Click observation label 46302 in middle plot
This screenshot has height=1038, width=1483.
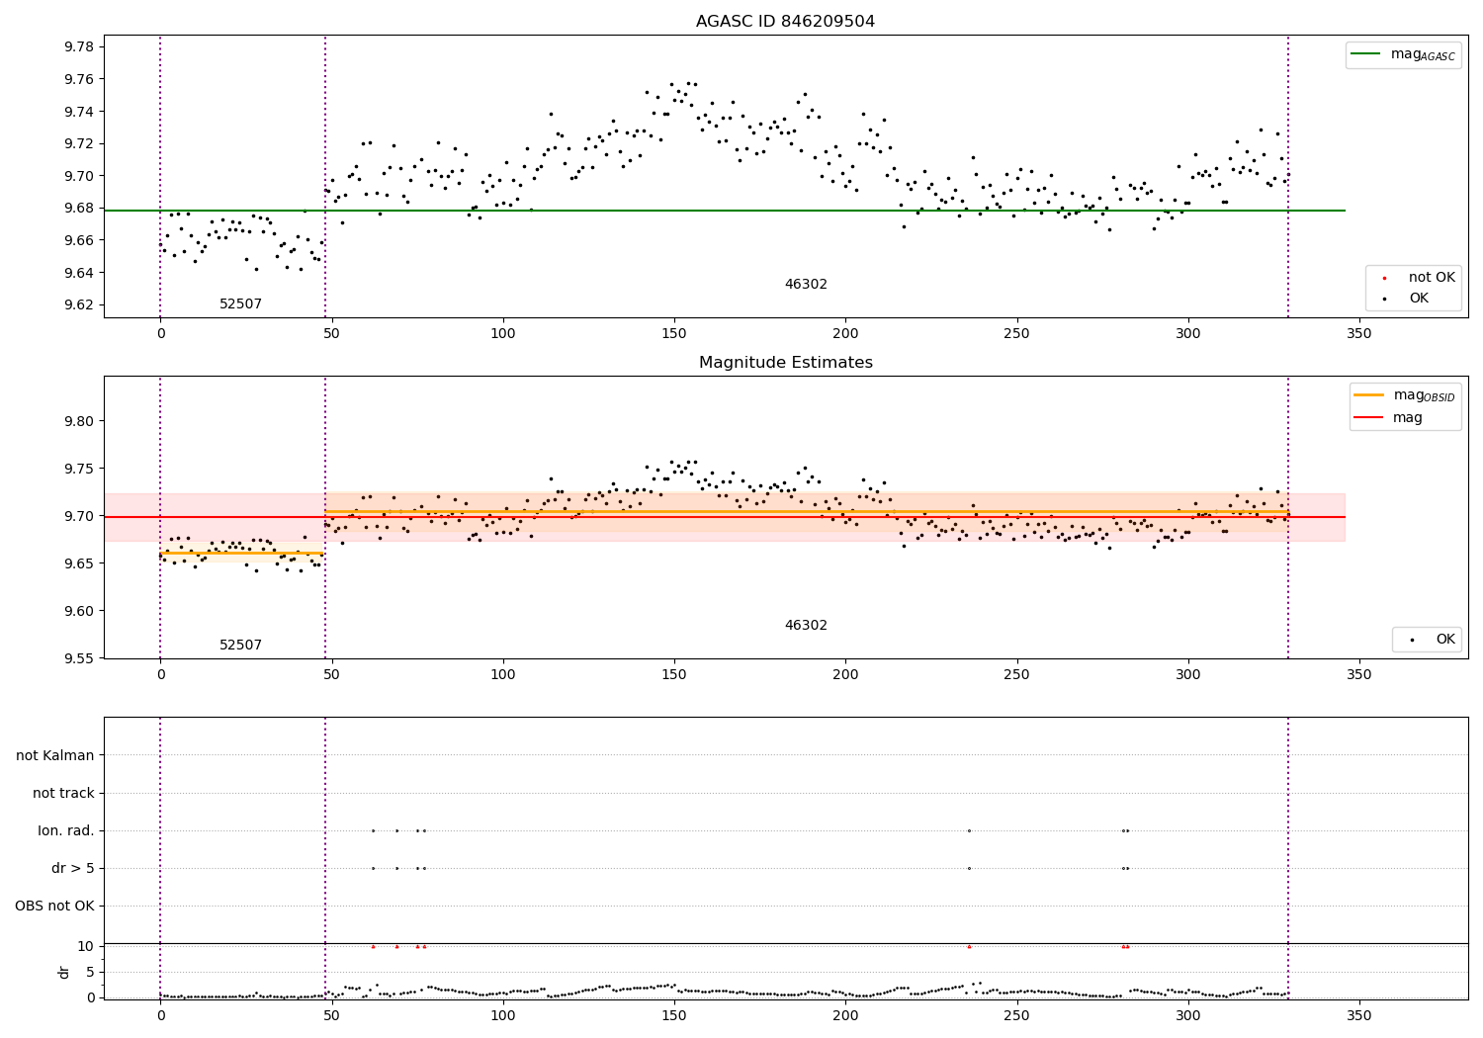tap(806, 626)
